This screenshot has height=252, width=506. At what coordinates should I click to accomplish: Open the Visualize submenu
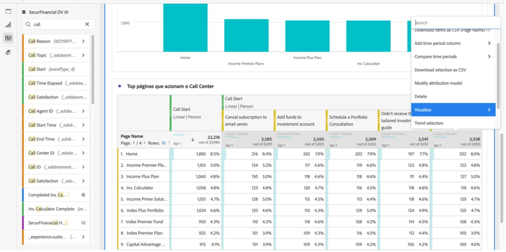point(453,110)
